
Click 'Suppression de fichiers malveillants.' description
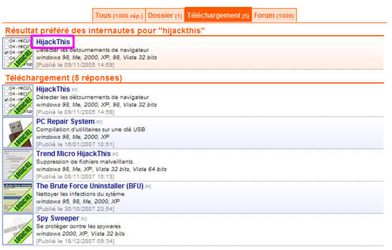85,162
